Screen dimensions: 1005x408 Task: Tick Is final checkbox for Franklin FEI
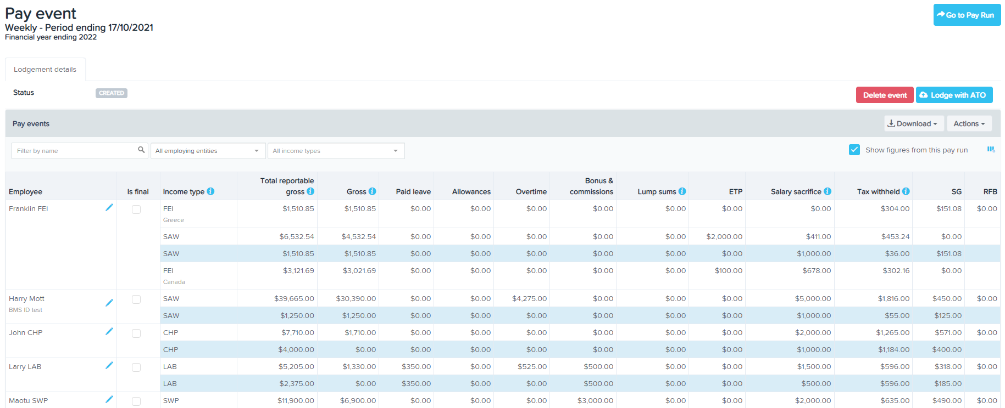[x=136, y=209]
